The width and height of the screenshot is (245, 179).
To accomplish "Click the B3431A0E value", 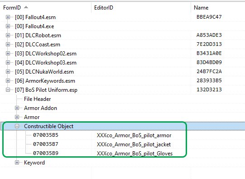I will click(x=209, y=53).
